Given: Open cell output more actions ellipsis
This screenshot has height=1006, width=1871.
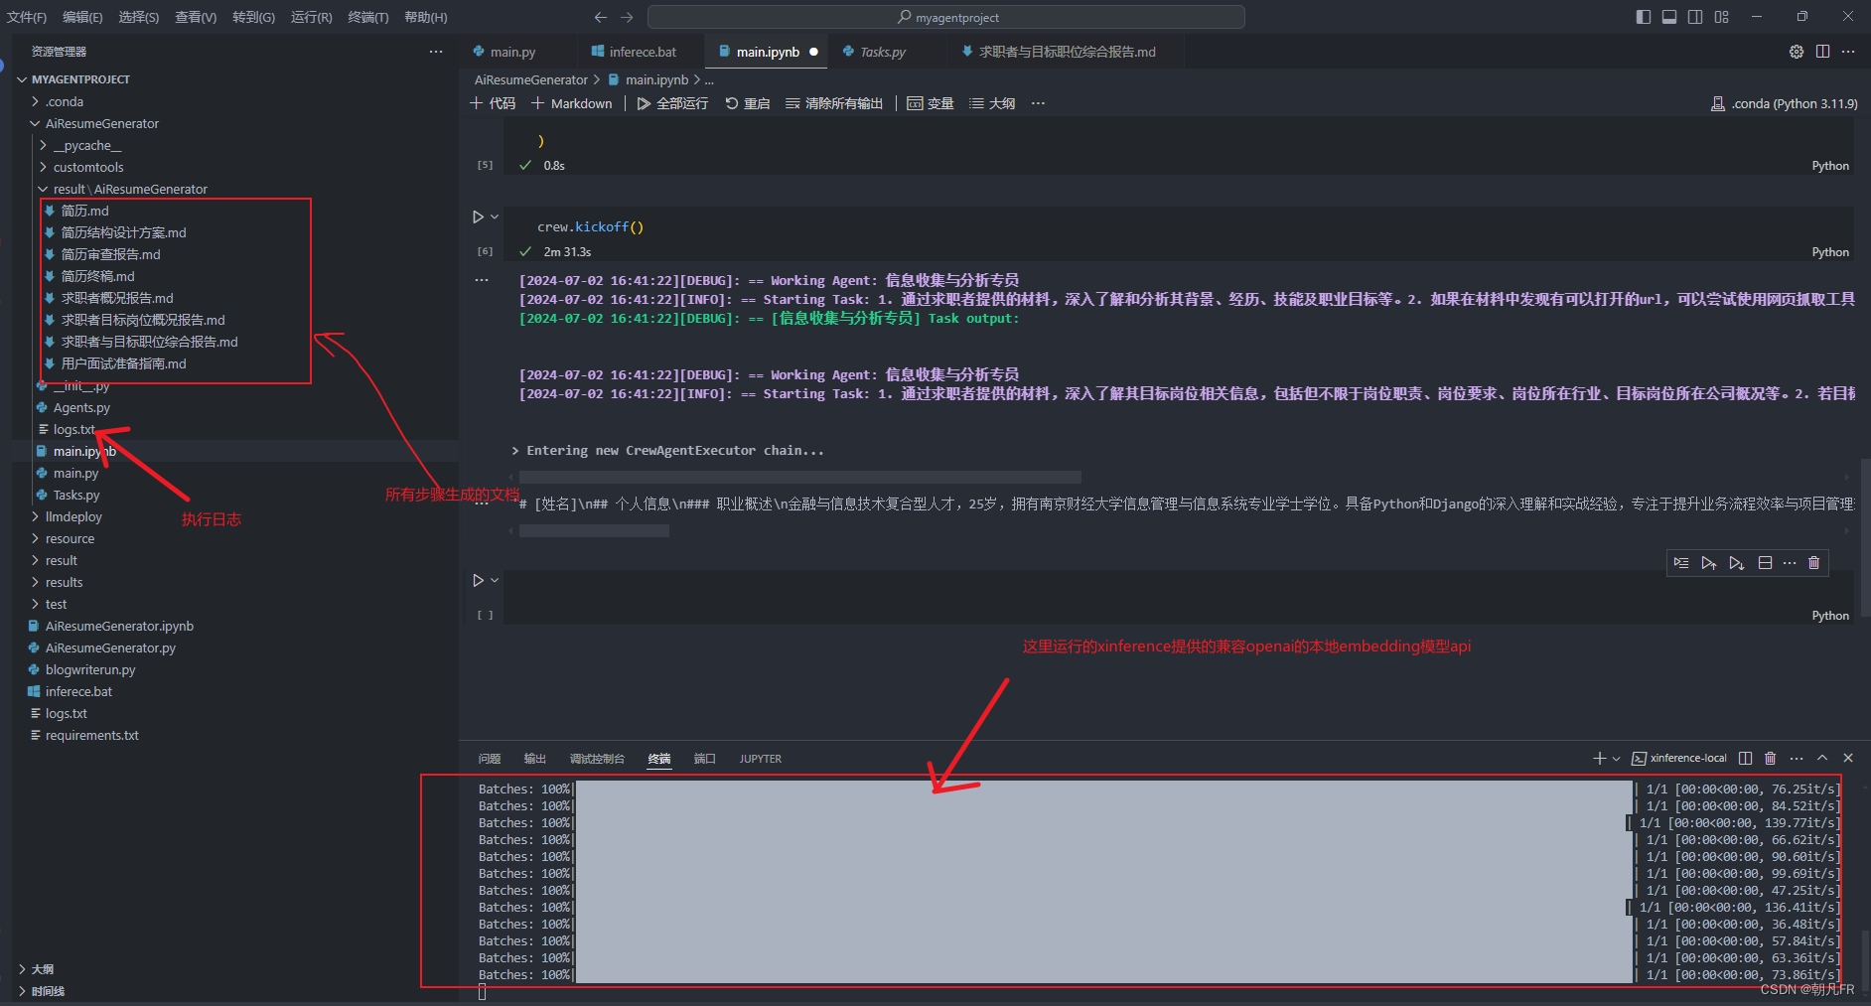Looking at the screenshot, I should 482,281.
